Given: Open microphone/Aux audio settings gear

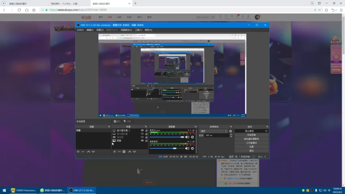Looking at the screenshot, I should [192, 137].
